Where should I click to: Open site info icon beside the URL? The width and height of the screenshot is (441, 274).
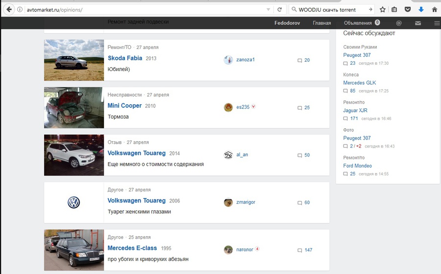point(20,10)
